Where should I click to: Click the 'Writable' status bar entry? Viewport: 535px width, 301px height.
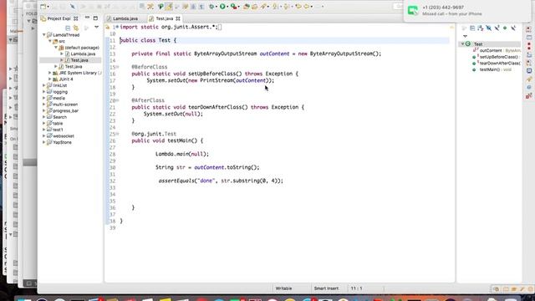coord(283,288)
